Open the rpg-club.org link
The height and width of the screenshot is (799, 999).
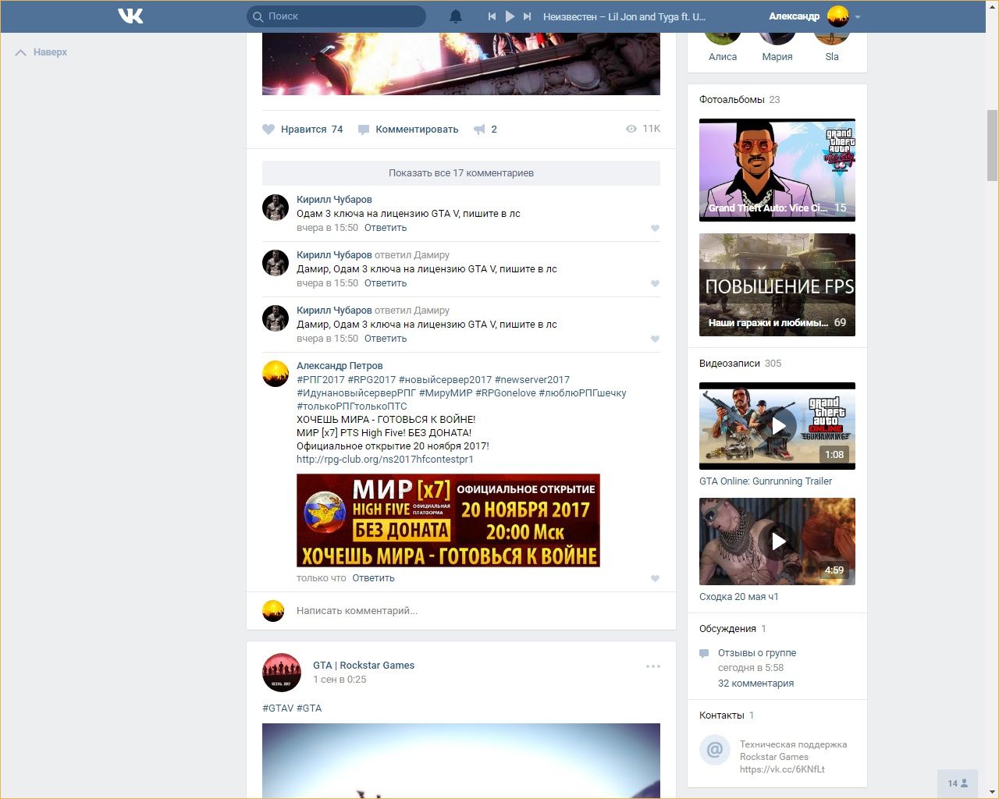pyautogui.click(x=385, y=460)
